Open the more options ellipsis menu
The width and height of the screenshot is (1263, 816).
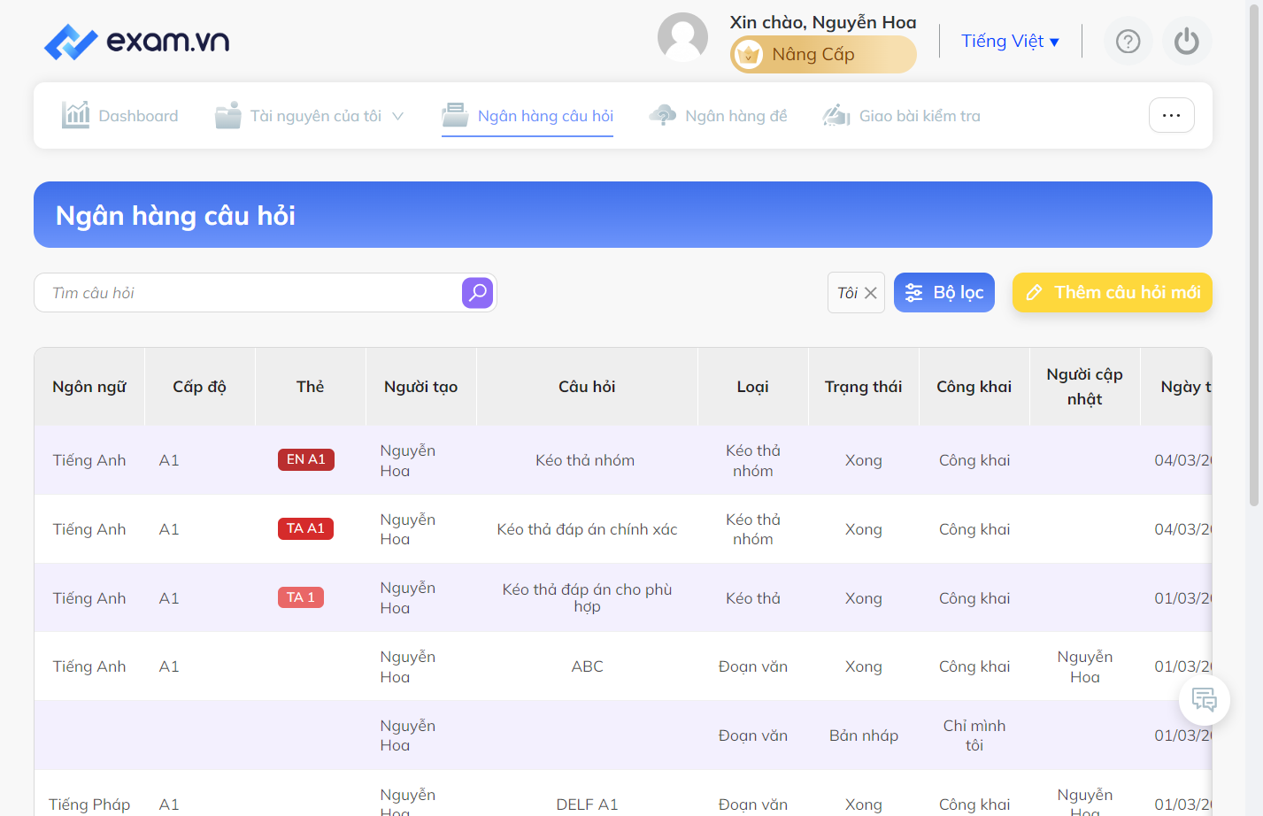pyautogui.click(x=1171, y=115)
